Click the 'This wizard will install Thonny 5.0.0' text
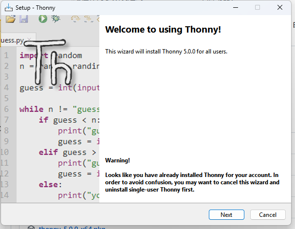Image resolution: width=295 pixels, height=229 pixels. (x=166, y=52)
